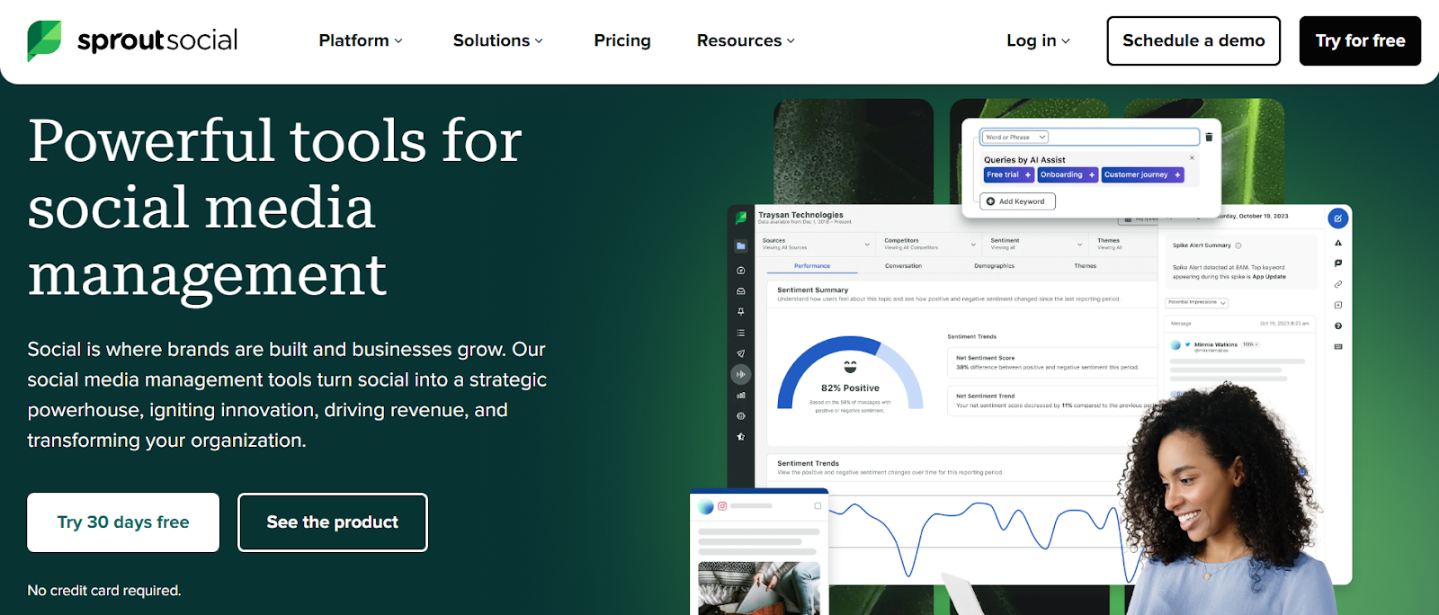Click Twitter bird icon next to Minnie Watkins
1439x615 pixels.
pos(1187,344)
